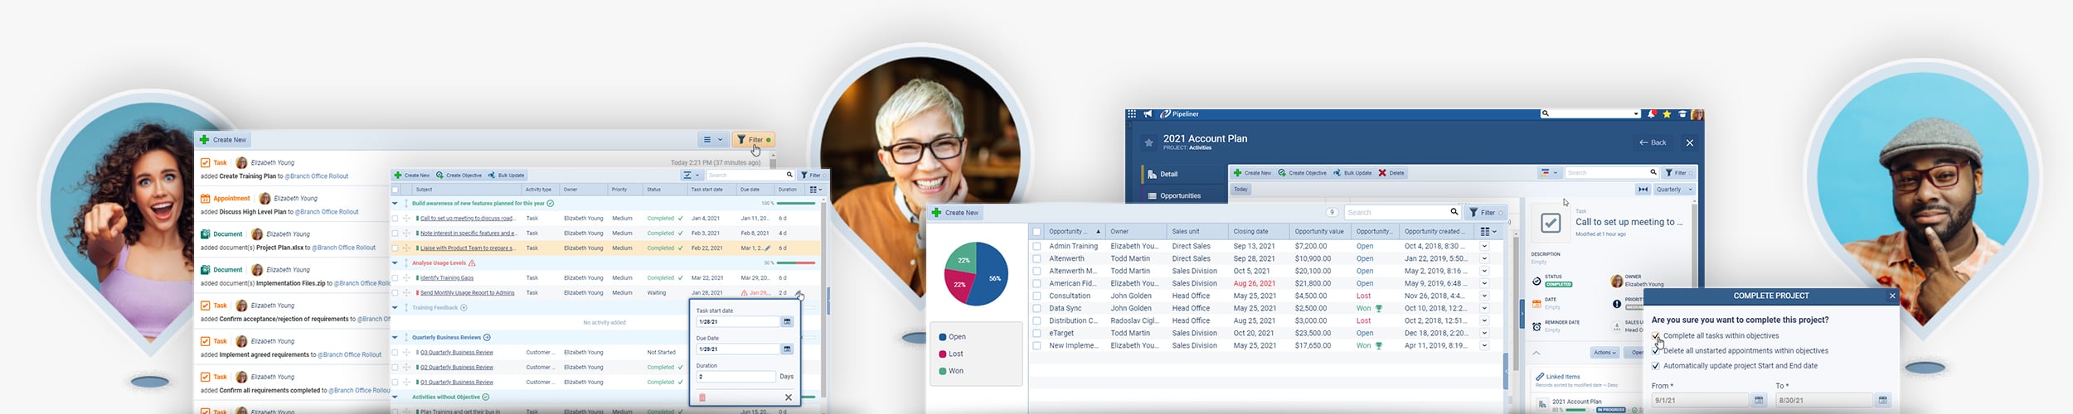Click the Pipeliner logo in the top bar

coord(1179,114)
